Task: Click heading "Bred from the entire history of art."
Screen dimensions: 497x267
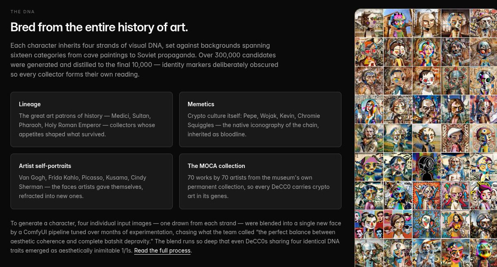Action: point(99,27)
